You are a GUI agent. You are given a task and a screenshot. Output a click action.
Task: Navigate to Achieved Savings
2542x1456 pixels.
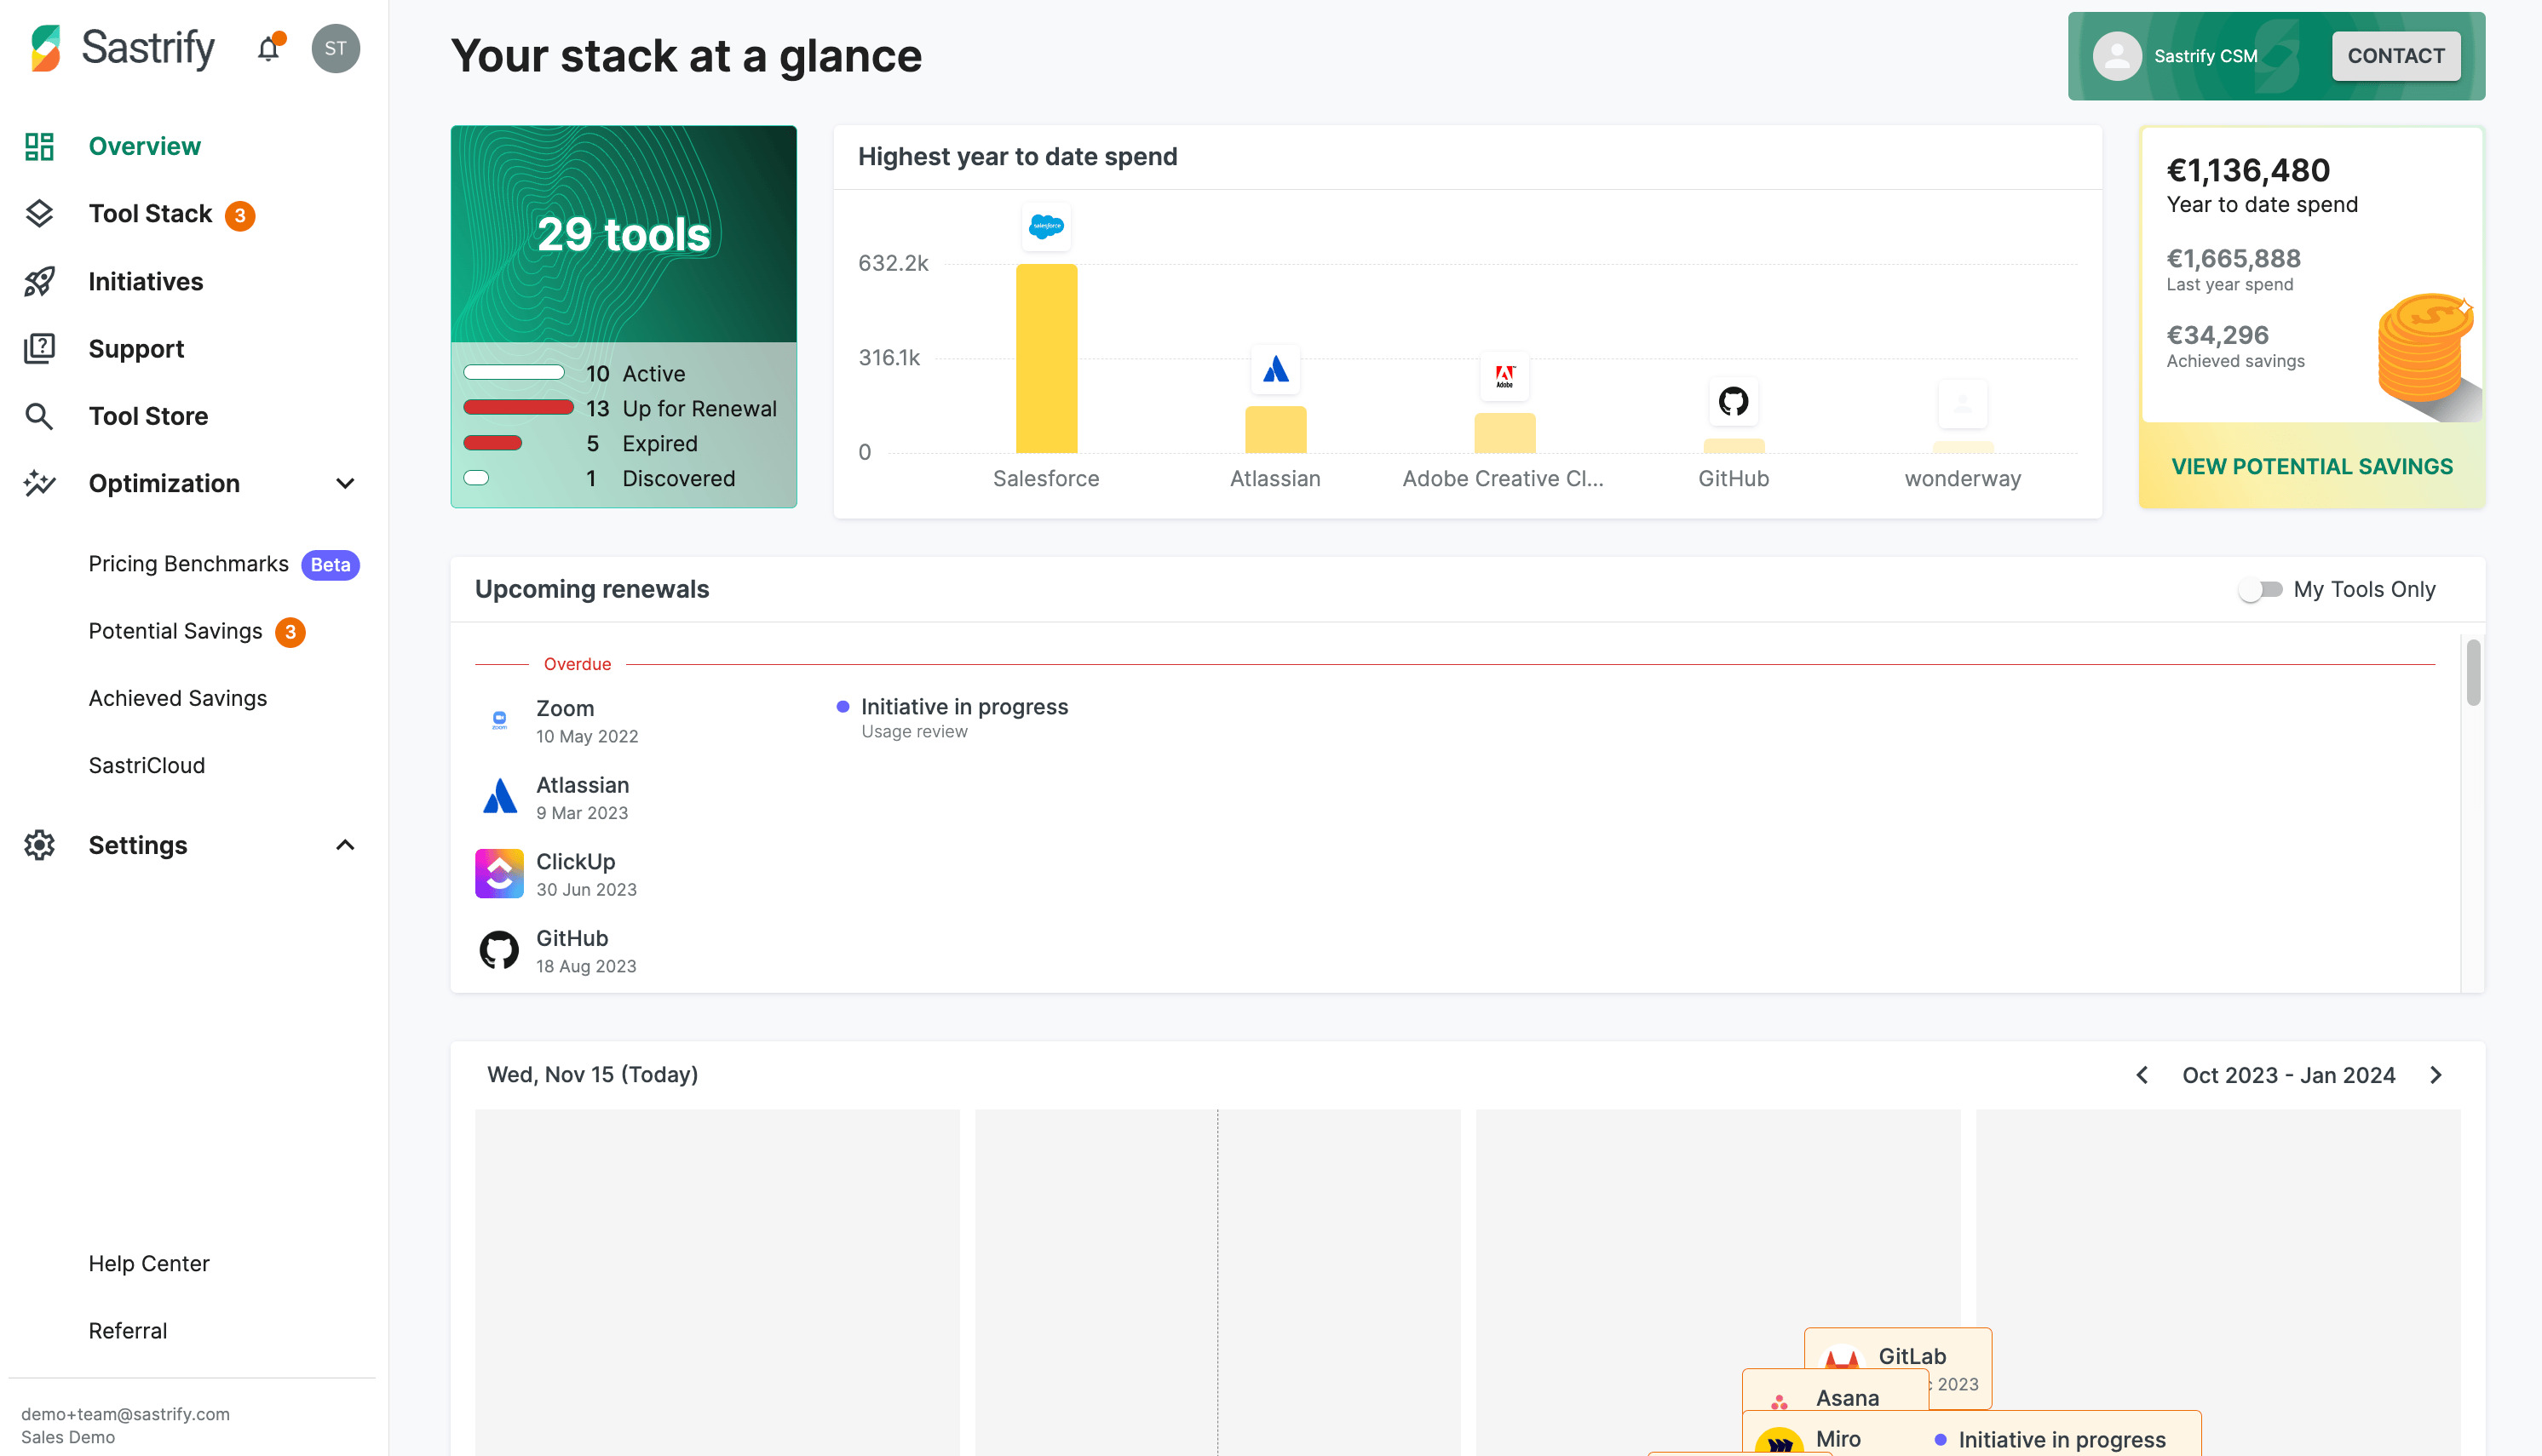point(177,698)
